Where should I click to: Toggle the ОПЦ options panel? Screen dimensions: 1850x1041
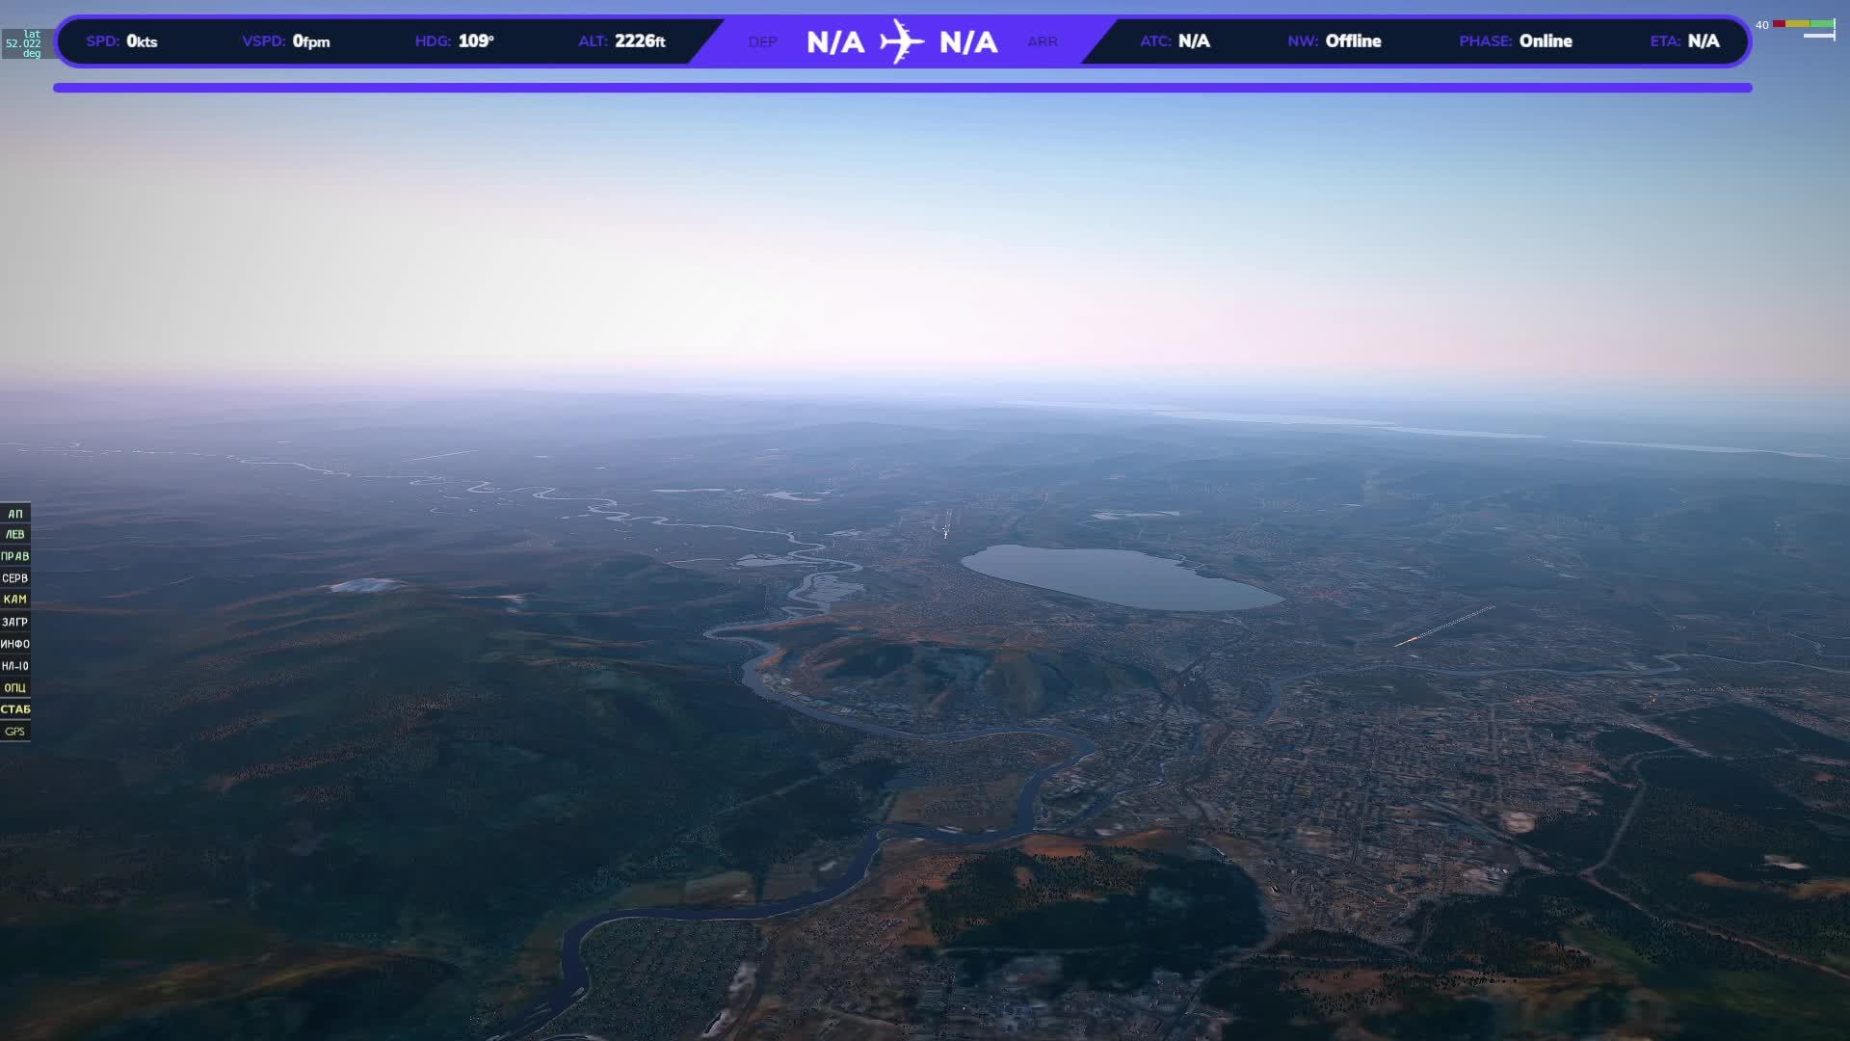coord(14,688)
